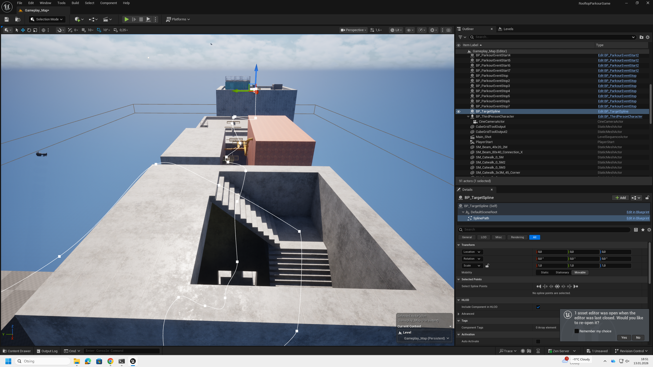Launch Chrome from the Windows taskbar

coord(110,361)
